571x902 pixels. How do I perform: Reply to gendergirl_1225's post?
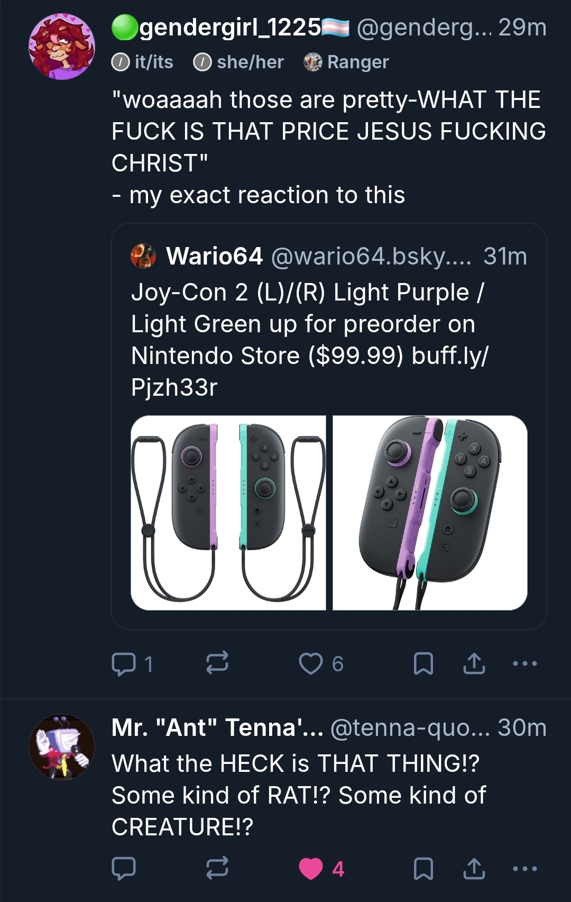(x=124, y=664)
